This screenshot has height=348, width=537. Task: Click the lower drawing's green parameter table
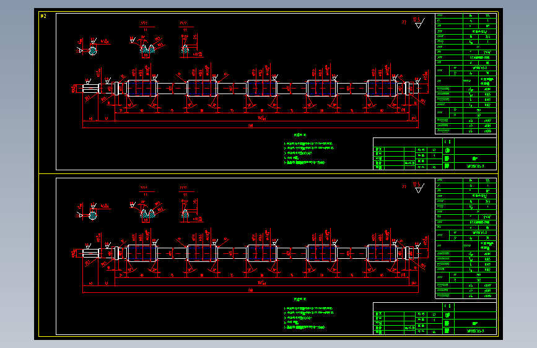(x=466, y=238)
